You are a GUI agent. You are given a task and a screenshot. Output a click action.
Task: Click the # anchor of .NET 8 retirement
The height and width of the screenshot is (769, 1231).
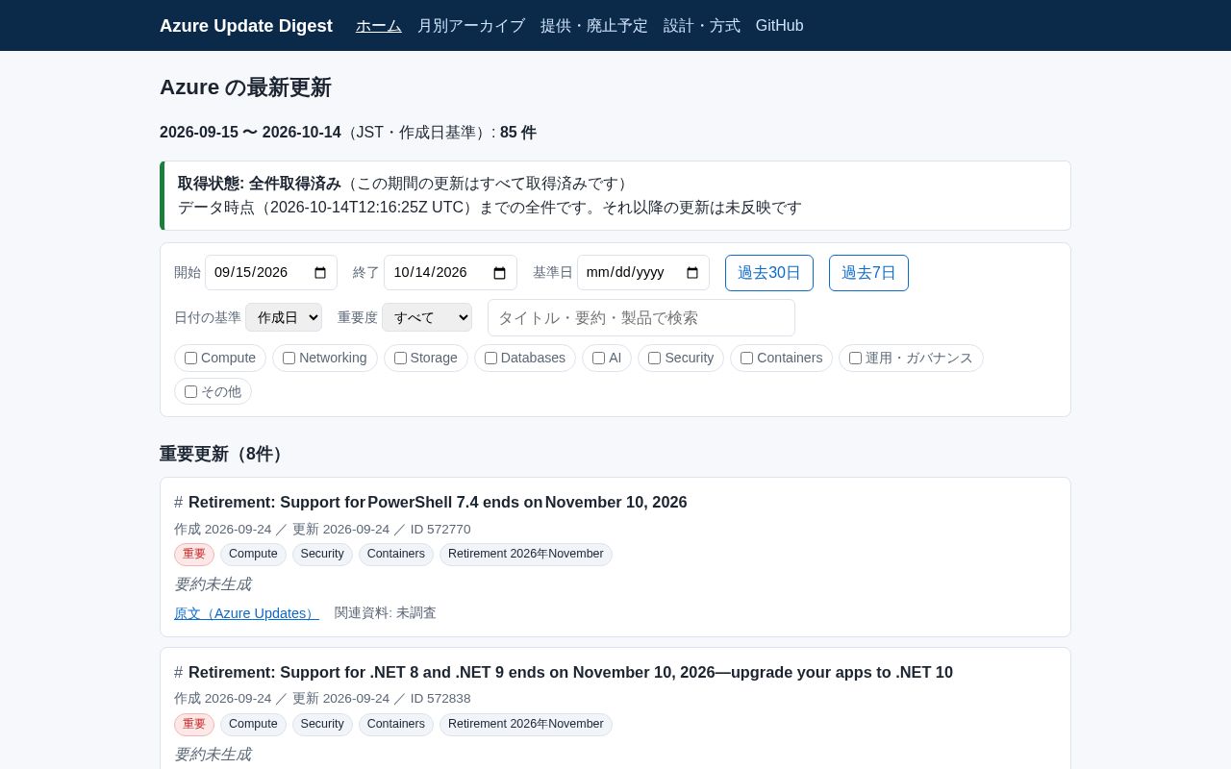click(178, 673)
